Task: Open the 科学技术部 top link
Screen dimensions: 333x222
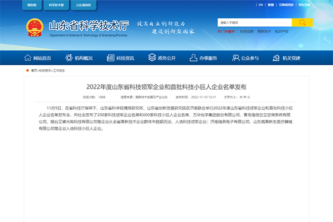Action: (56, 5)
